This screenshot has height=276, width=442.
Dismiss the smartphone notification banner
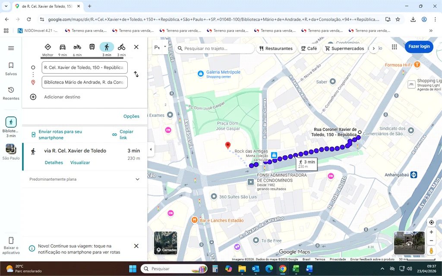coord(136,246)
